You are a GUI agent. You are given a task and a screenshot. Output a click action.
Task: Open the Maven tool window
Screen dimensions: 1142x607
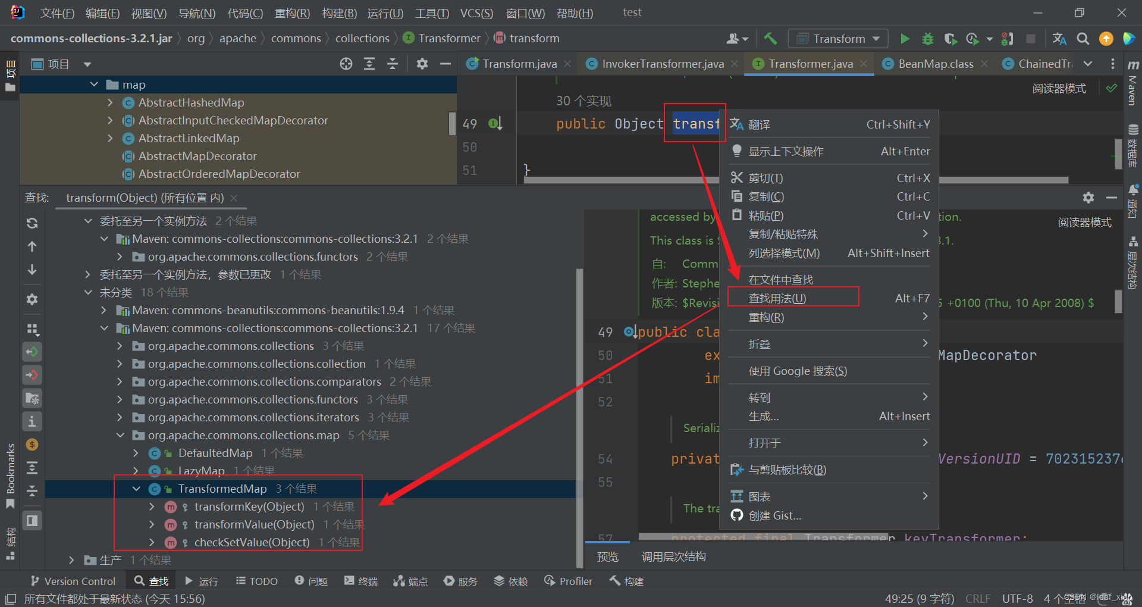[1133, 83]
